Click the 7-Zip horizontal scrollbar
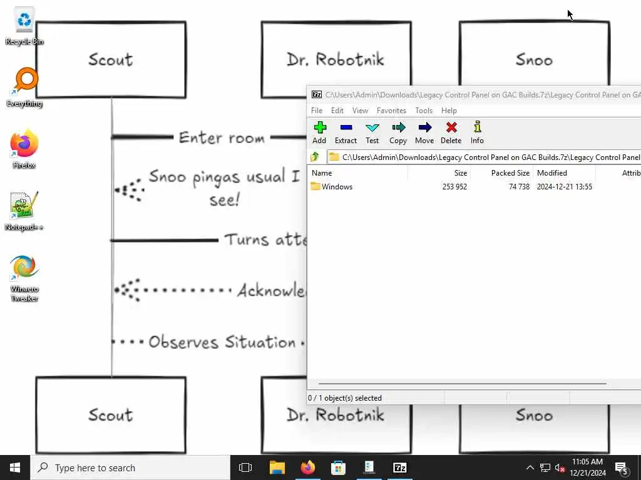 click(462, 383)
